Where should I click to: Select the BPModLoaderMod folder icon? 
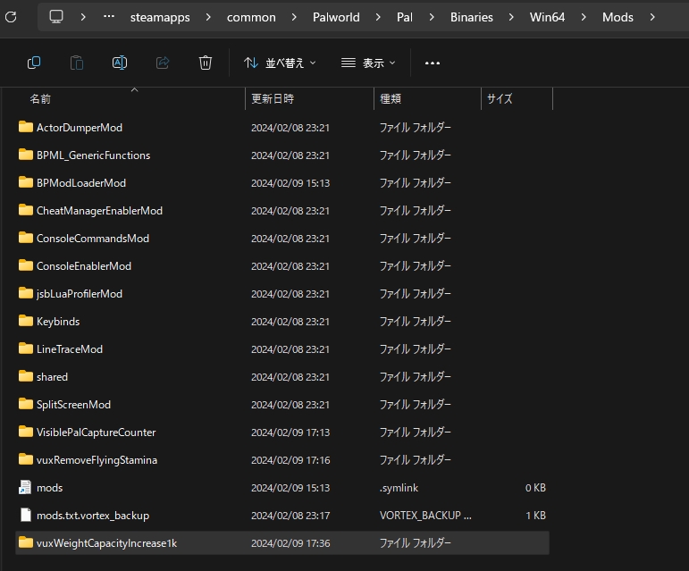point(26,182)
